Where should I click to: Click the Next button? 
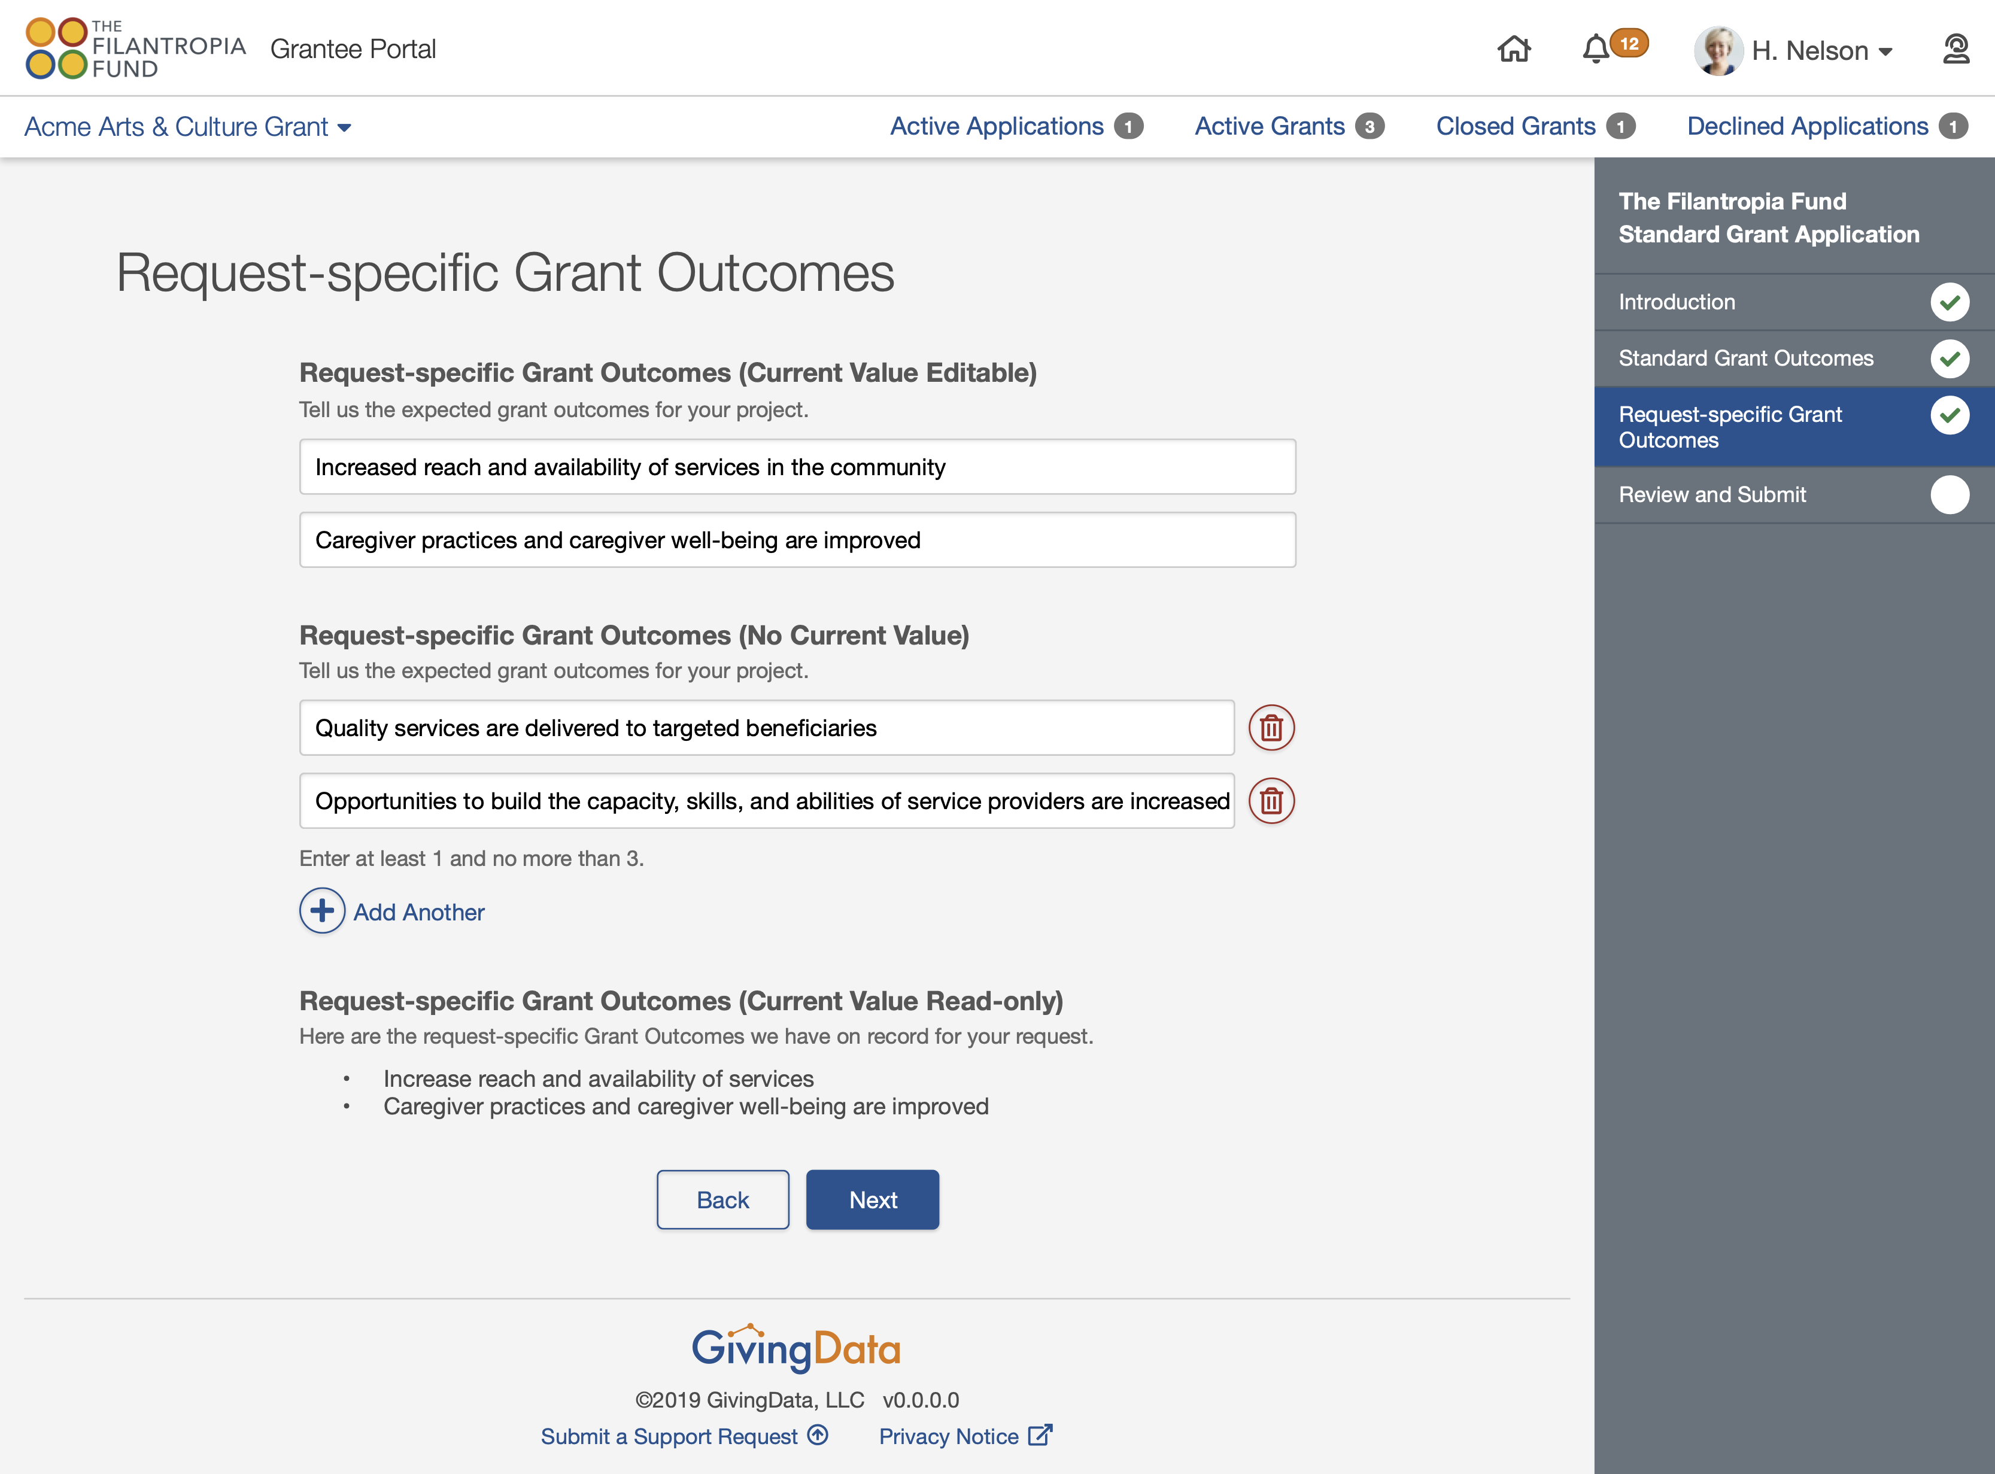[872, 1199]
